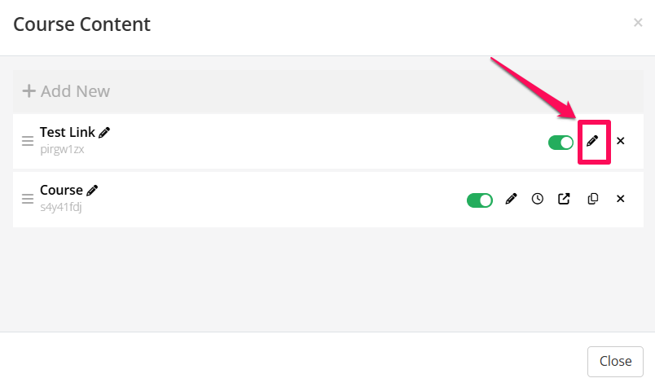Select the Test Link title text

[x=68, y=132]
